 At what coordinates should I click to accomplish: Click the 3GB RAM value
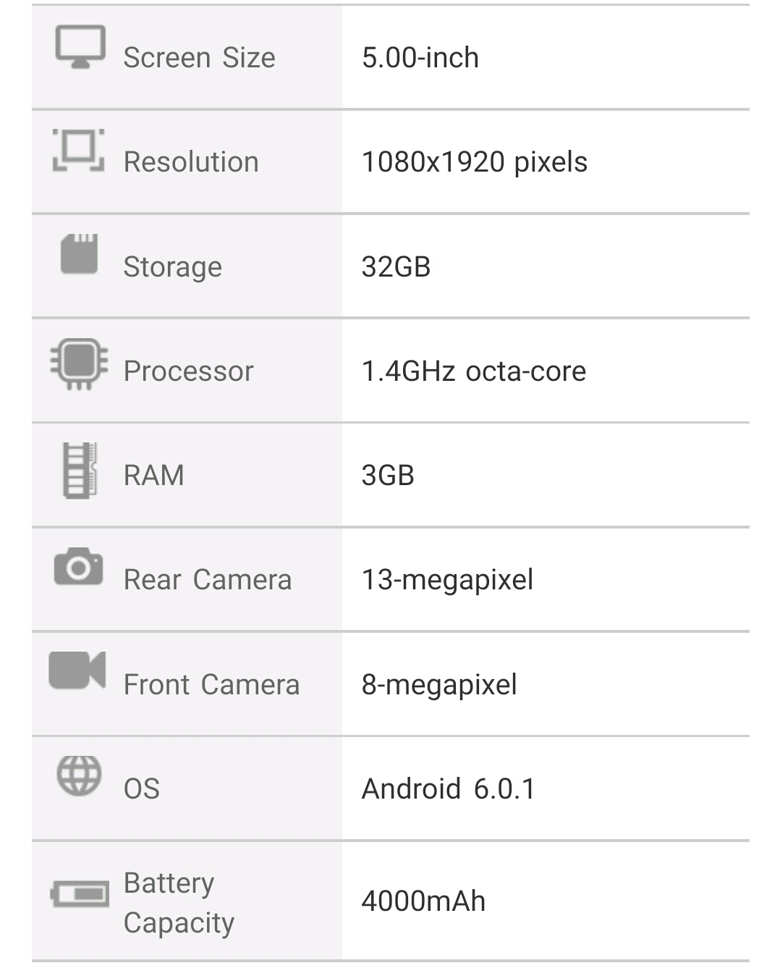pos(388,476)
